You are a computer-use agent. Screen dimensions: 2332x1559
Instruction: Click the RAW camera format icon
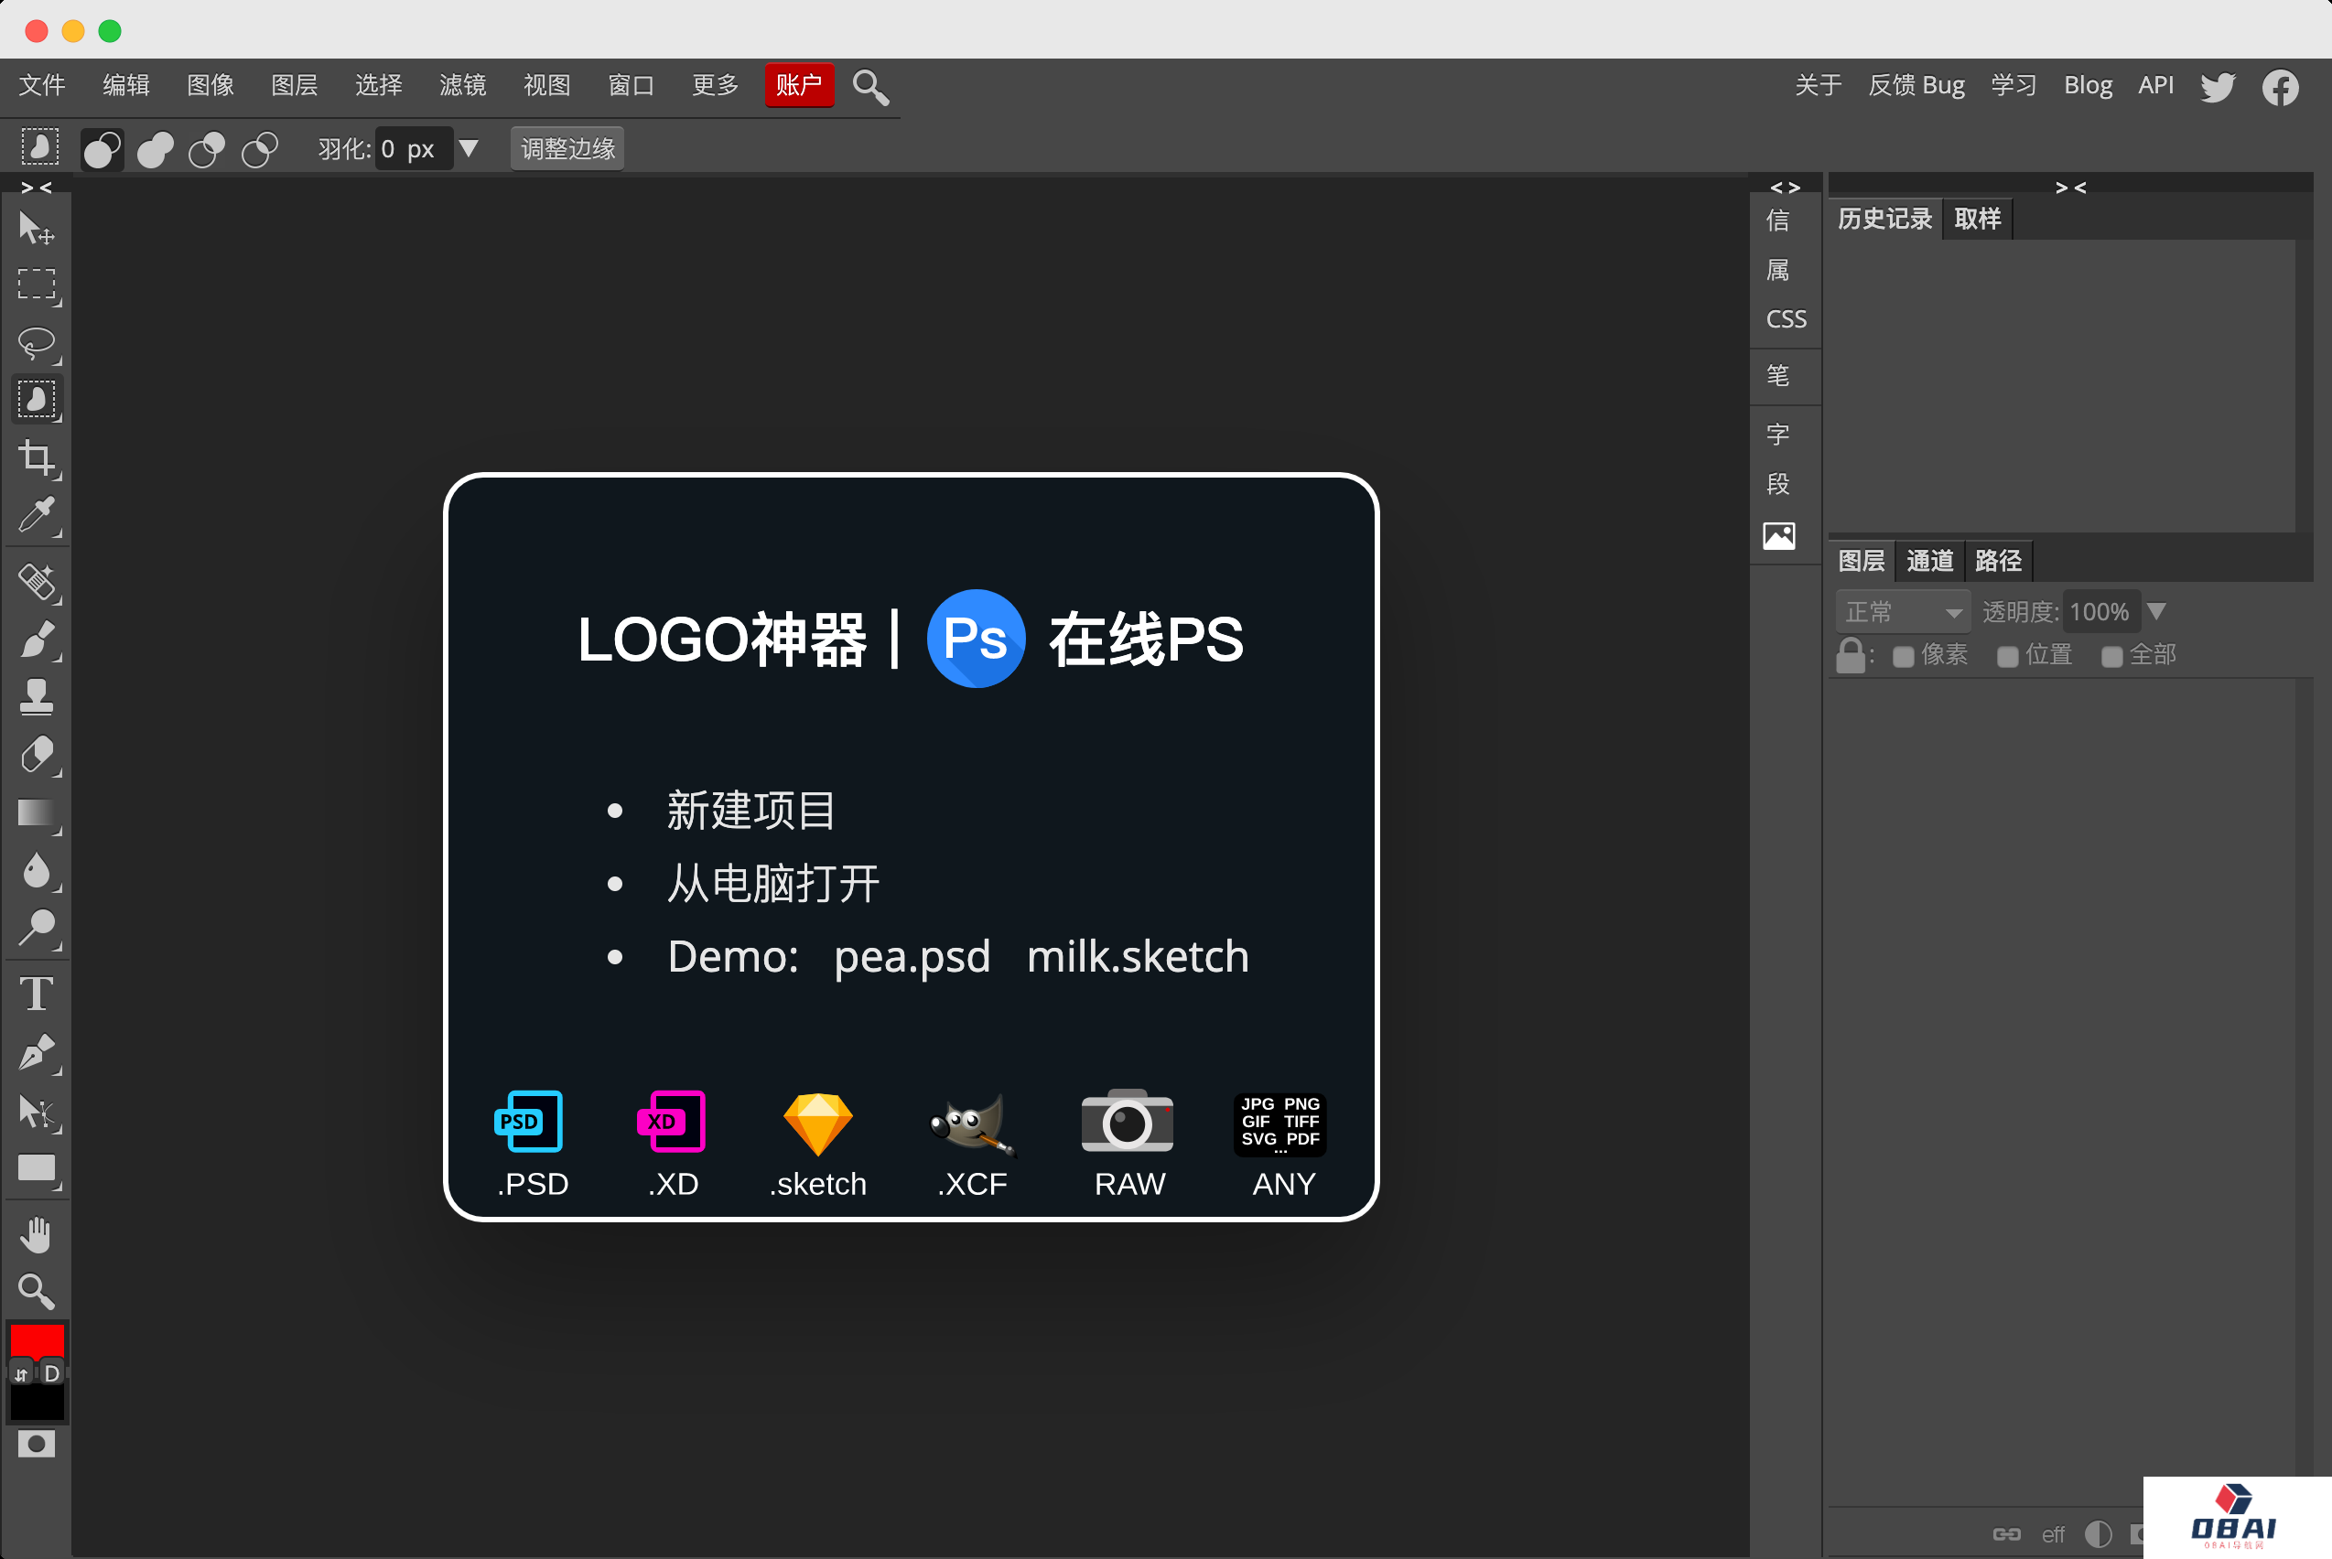pos(1127,1122)
